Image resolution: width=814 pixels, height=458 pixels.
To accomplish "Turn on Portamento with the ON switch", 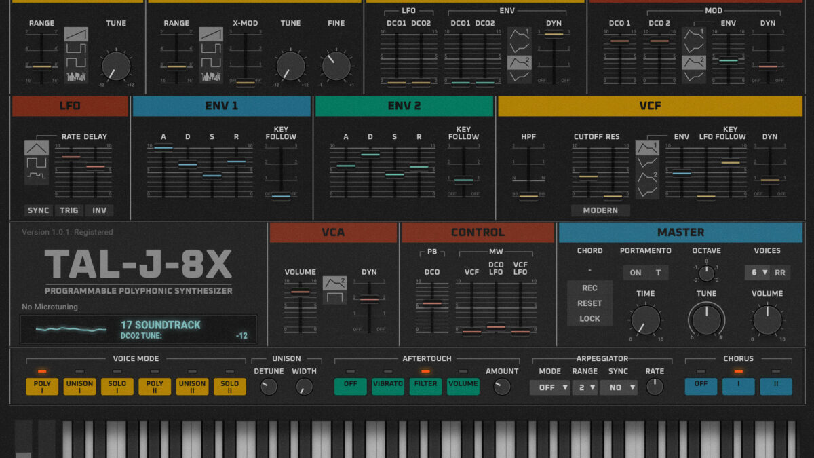I will point(636,273).
